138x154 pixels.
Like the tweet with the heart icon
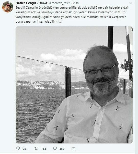pyautogui.click(x=55, y=148)
